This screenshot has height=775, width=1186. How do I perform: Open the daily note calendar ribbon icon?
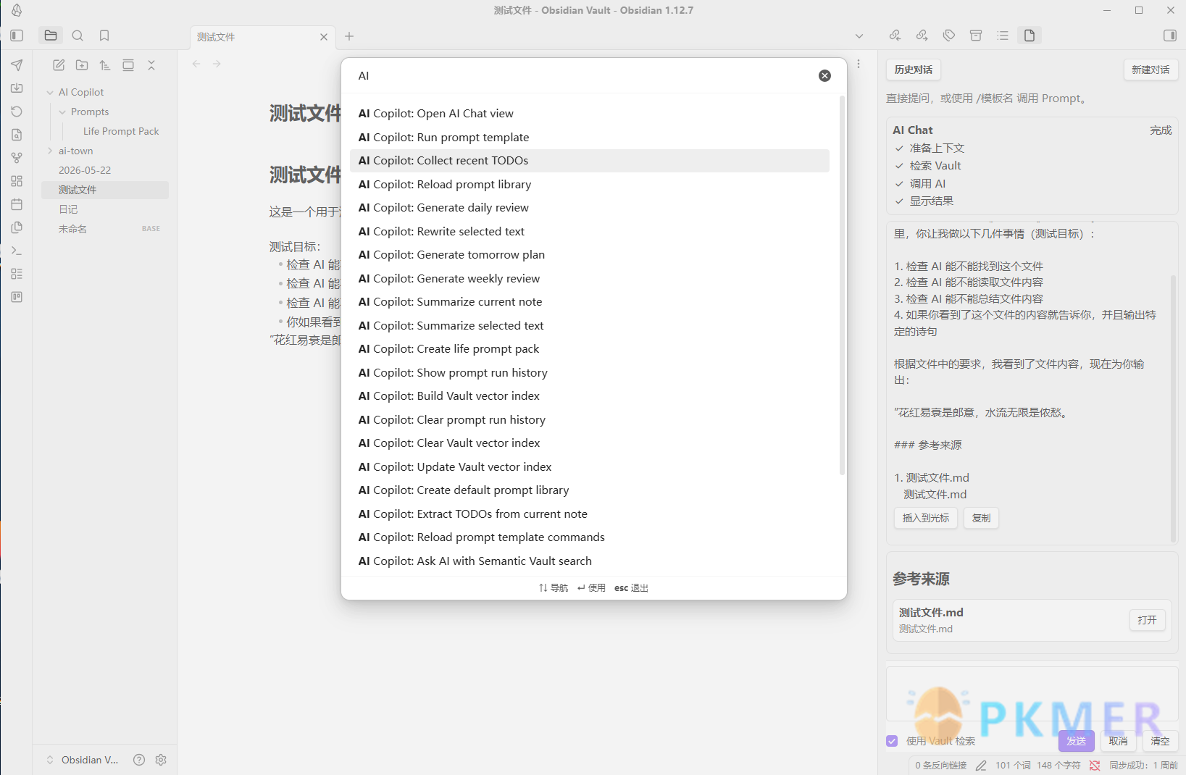pos(17,204)
